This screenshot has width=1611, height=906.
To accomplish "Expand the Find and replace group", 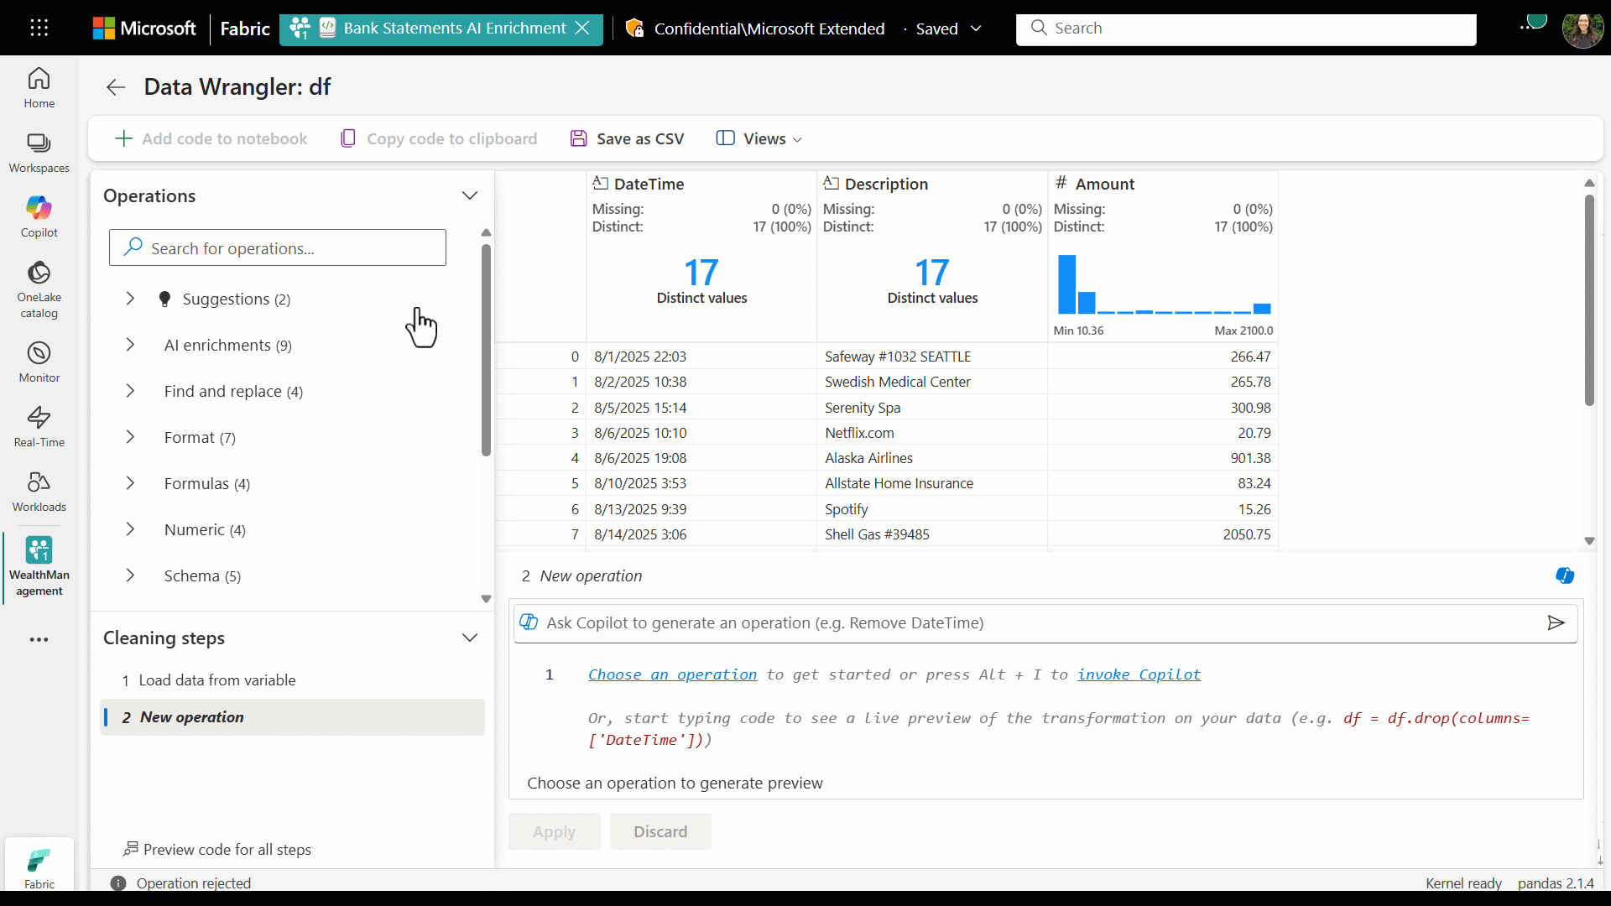I will click(x=130, y=391).
